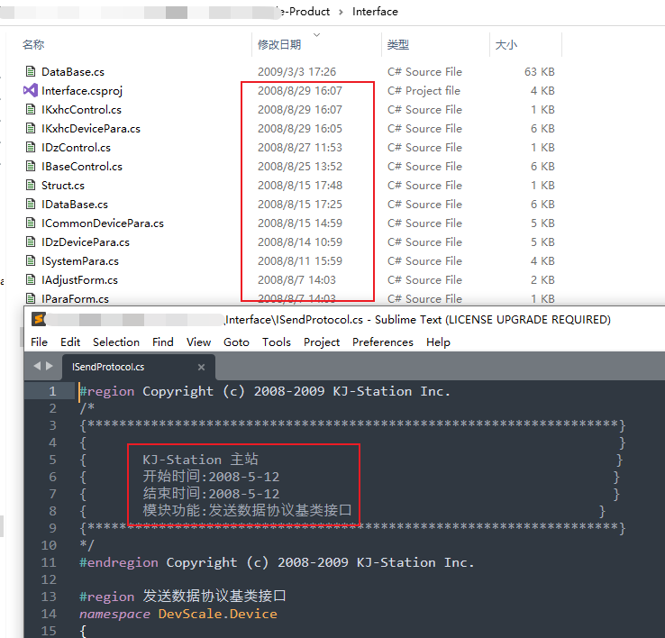Screen dimensions: 665x638
Task: Select the ISystemPara.cs file name
Action: coord(80,261)
